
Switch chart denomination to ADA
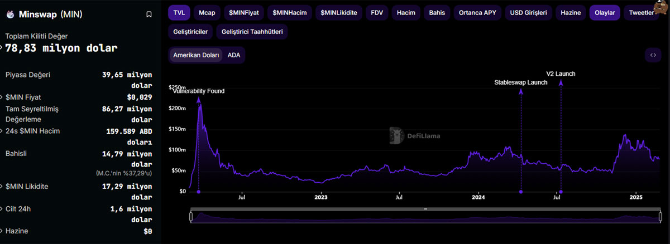coord(233,55)
